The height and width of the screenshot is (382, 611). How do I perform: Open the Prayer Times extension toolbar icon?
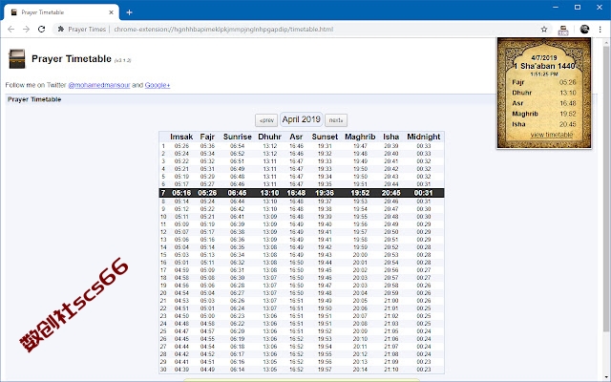click(563, 30)
